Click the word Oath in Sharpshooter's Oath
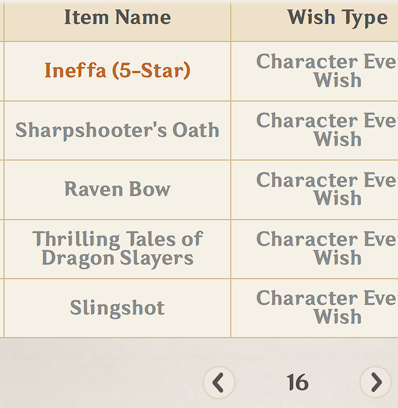 click(x=196, y=129)
